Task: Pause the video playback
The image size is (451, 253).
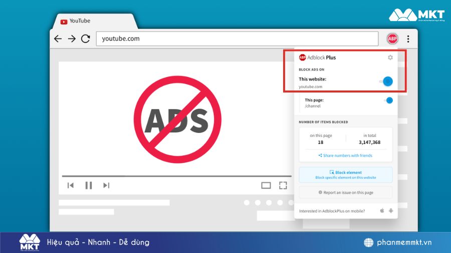Action: pos(89,185)
